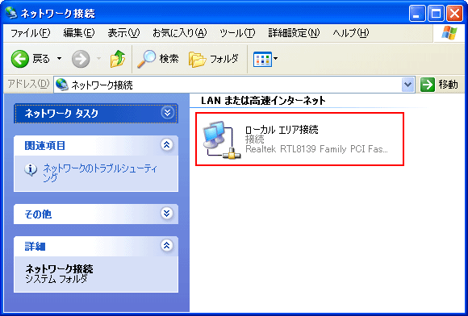Open the address bar dropdown

point(407,85)
